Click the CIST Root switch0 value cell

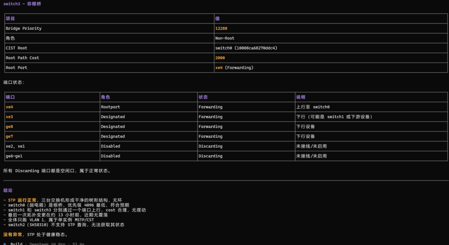[x=331, y=48]
